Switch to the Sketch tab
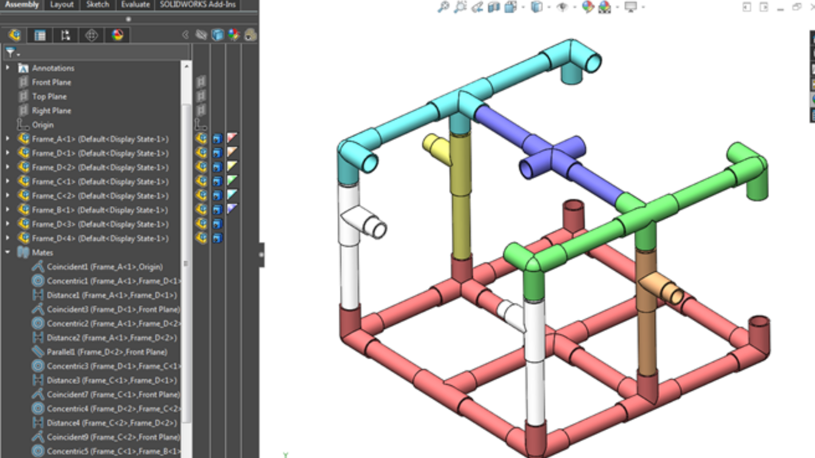The width and height of the screenshot is (815, 458). point(97,5)
